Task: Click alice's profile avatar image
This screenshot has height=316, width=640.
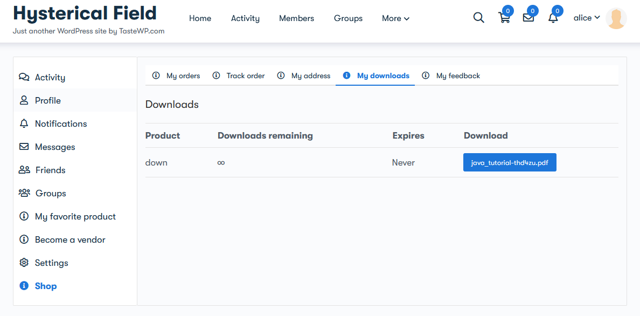Action: (x=616, y=18)
